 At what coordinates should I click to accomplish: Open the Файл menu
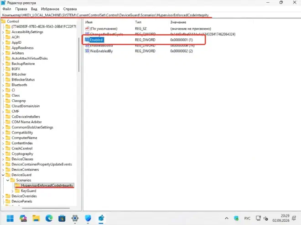(7, 9)
